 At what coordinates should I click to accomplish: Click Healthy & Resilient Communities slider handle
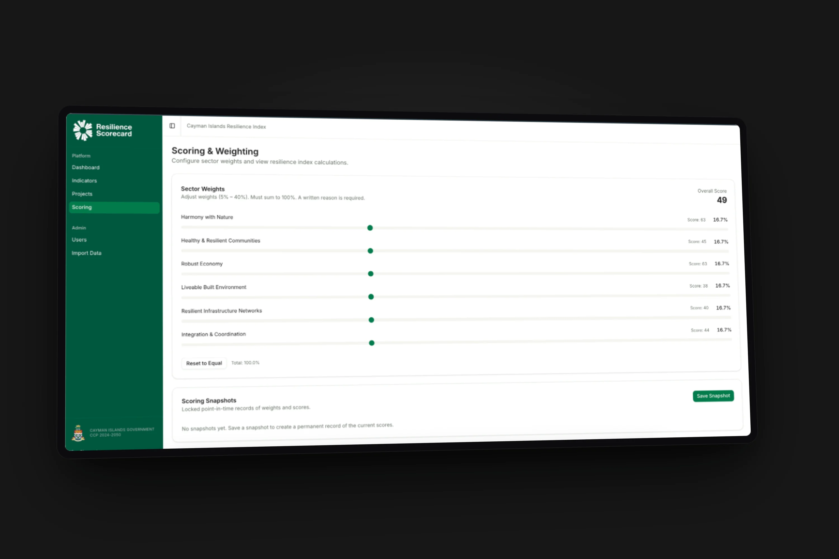[x=370, y=251]
